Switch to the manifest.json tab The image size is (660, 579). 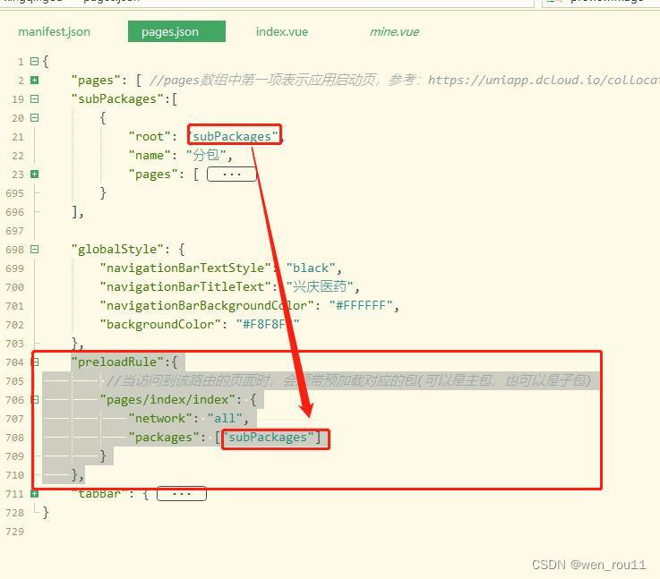coord(54,32)
